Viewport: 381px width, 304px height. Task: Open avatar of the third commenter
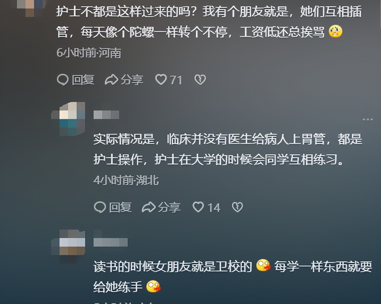68,246
